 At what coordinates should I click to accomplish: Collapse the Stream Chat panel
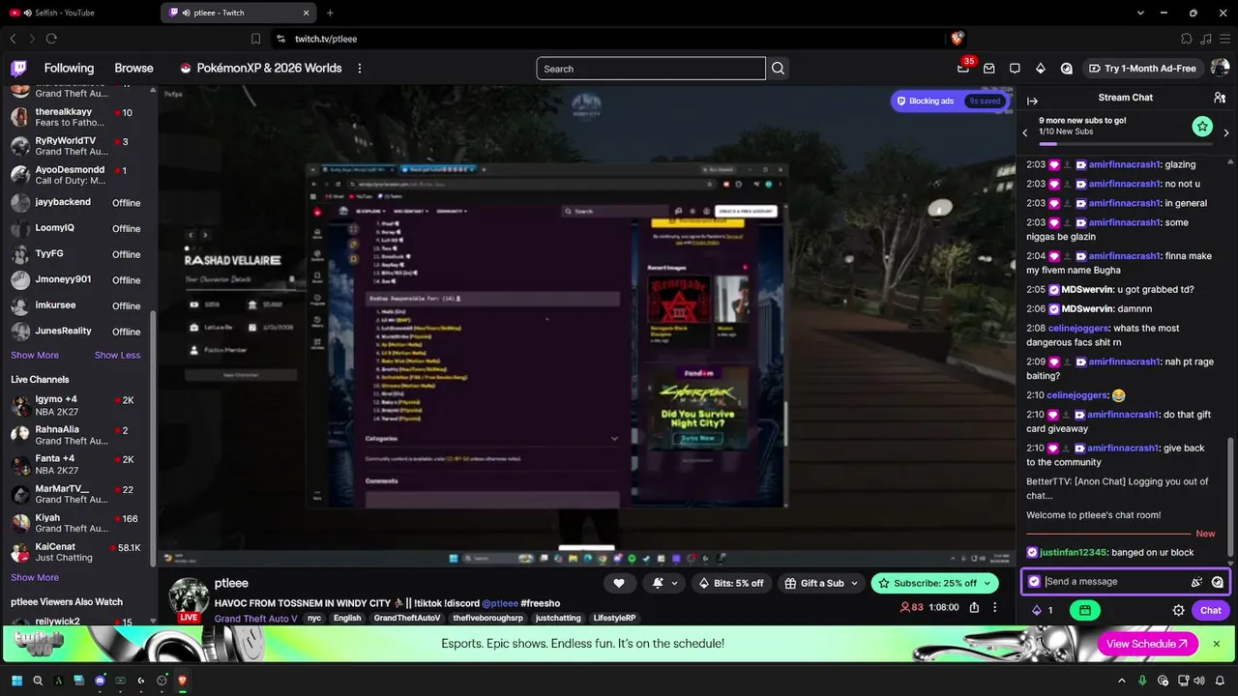[1032, 101]
